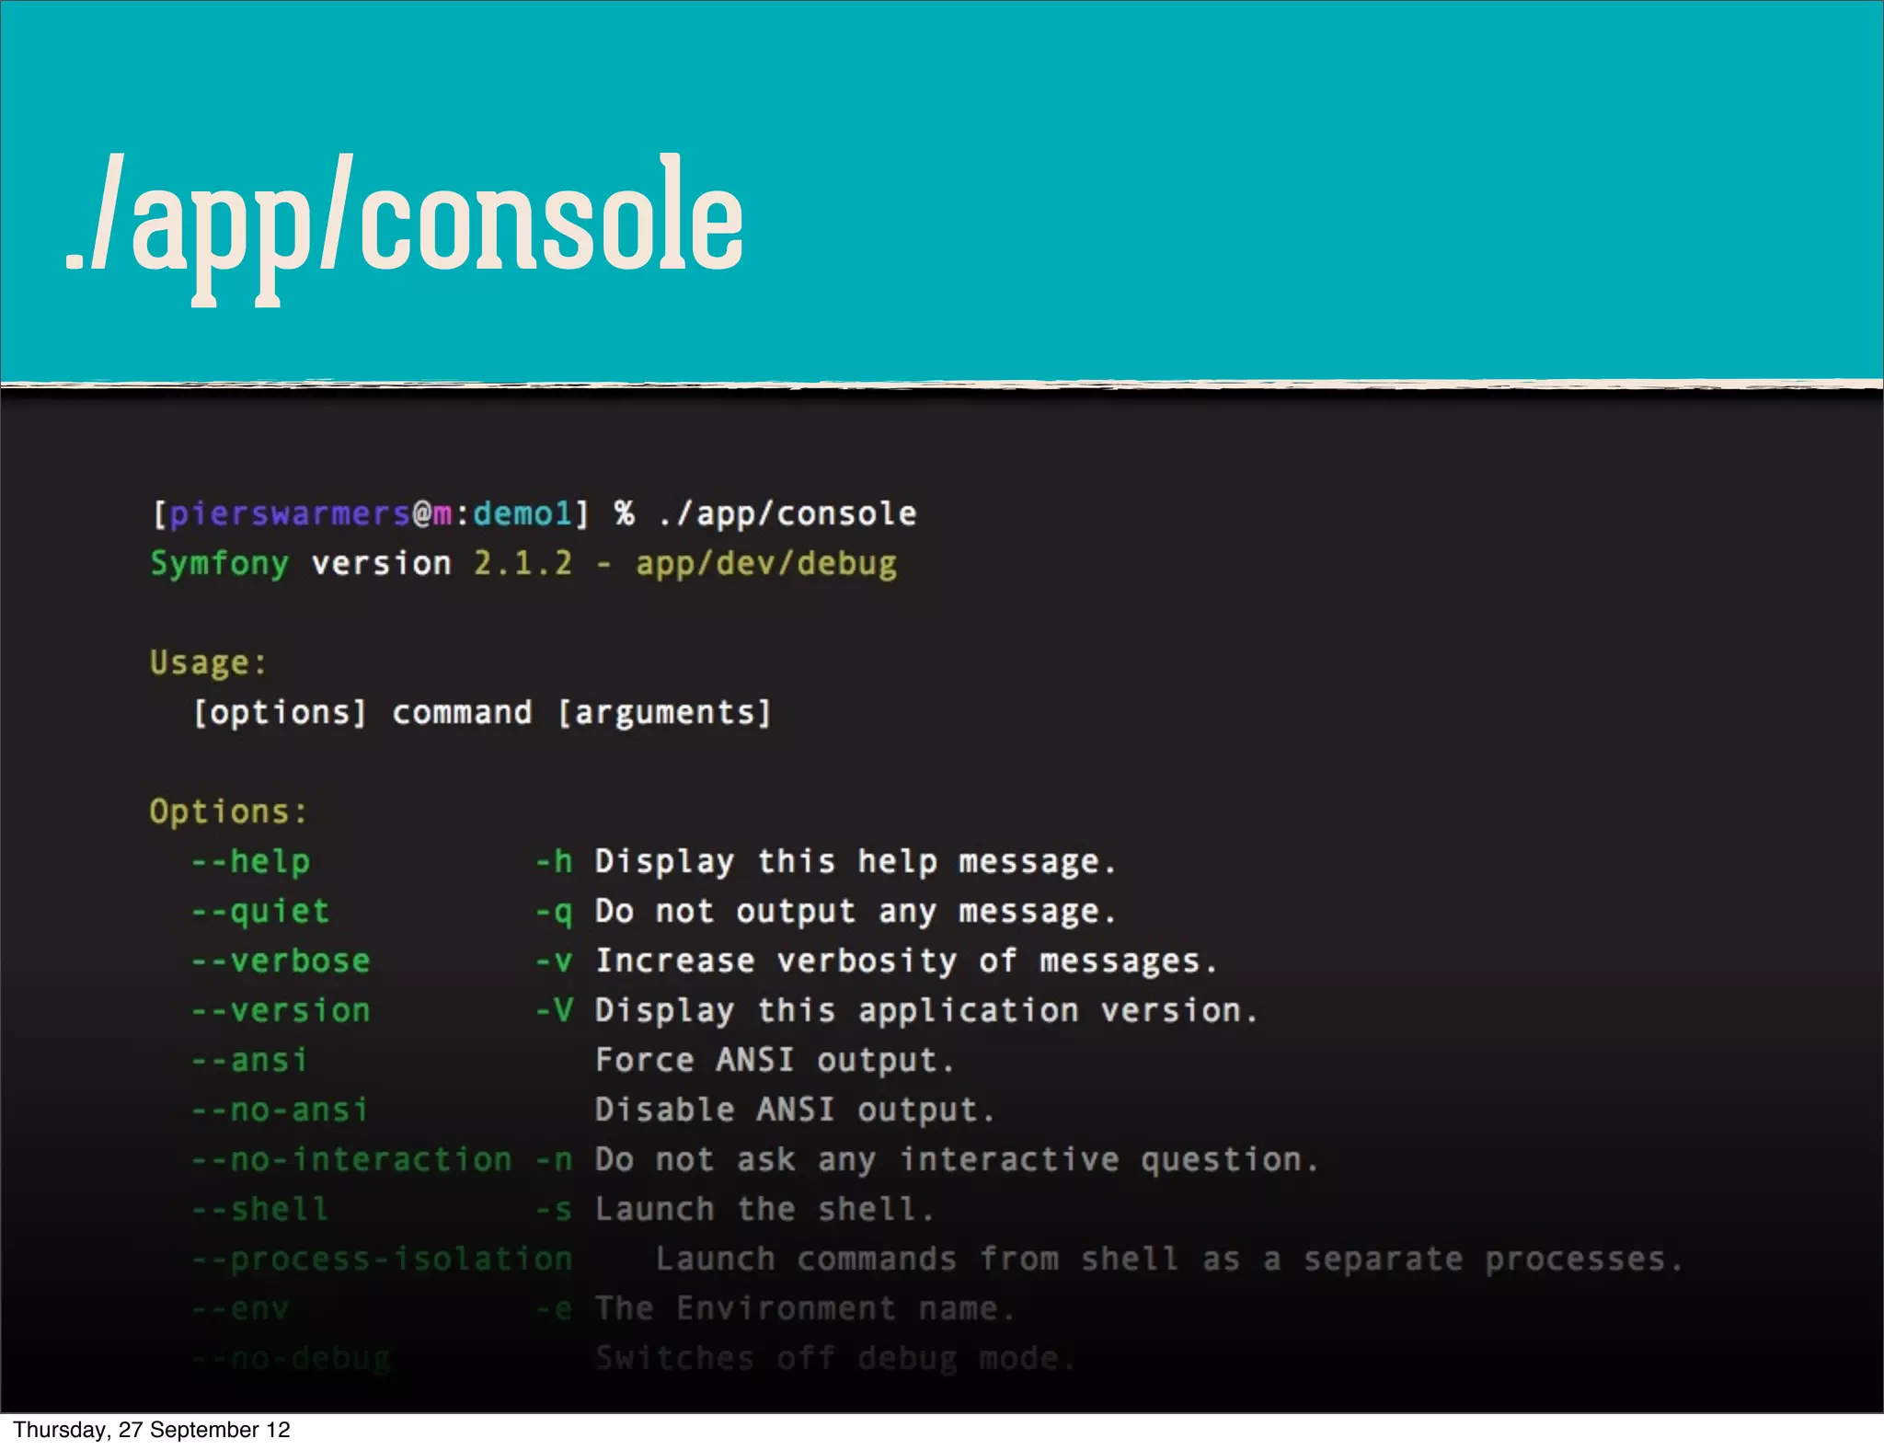The width and height of the screenshot is (1884, 1450).
Task: Click '[options] command [arguments]' line
Action: [482, 713]
